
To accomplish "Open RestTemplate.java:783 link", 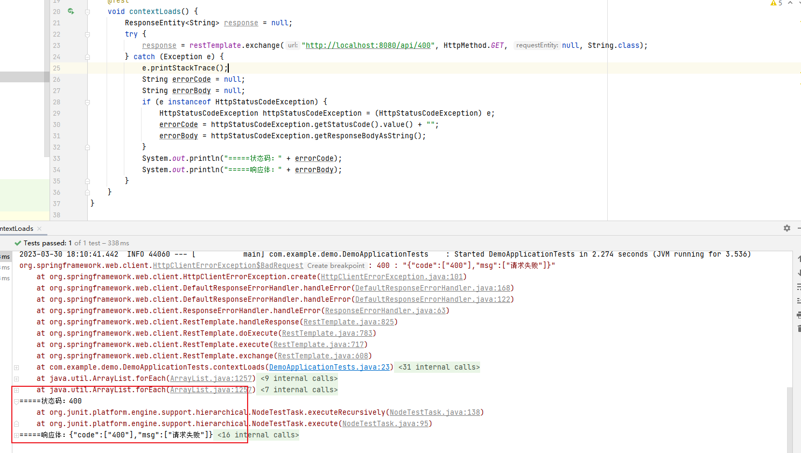I will click(327, 334).
